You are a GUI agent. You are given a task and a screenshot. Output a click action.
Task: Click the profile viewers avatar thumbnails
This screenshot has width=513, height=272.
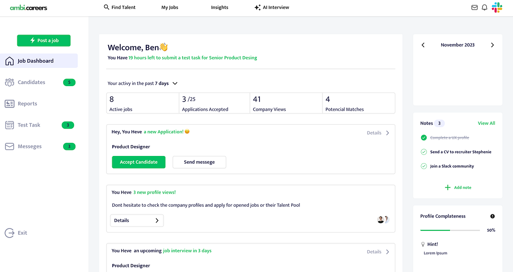click(383, 219)
